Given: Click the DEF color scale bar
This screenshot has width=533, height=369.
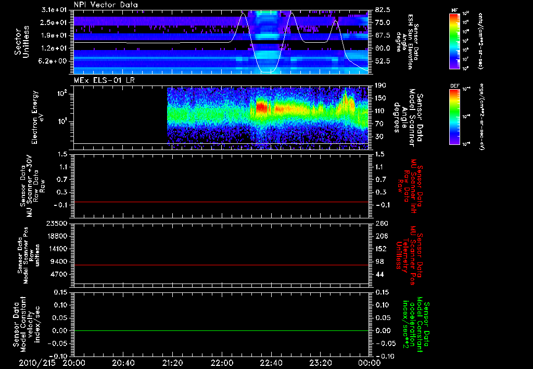Looking at the screenshot, I should click(455, 116).
